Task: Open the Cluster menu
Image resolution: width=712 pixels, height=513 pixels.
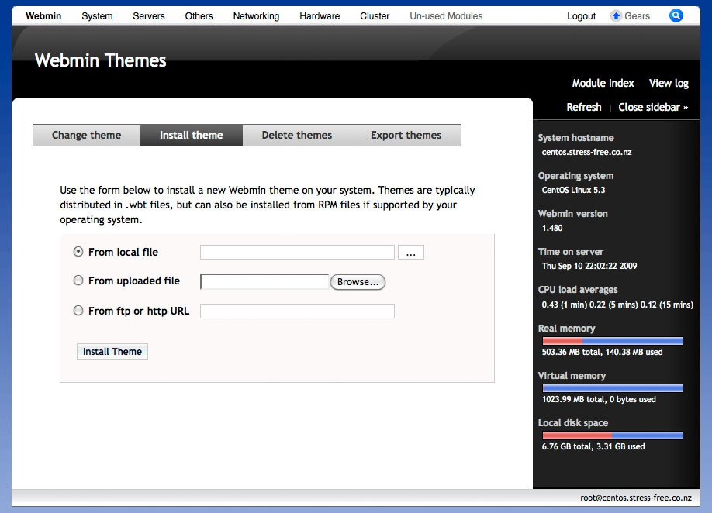Action: (375, 15)
